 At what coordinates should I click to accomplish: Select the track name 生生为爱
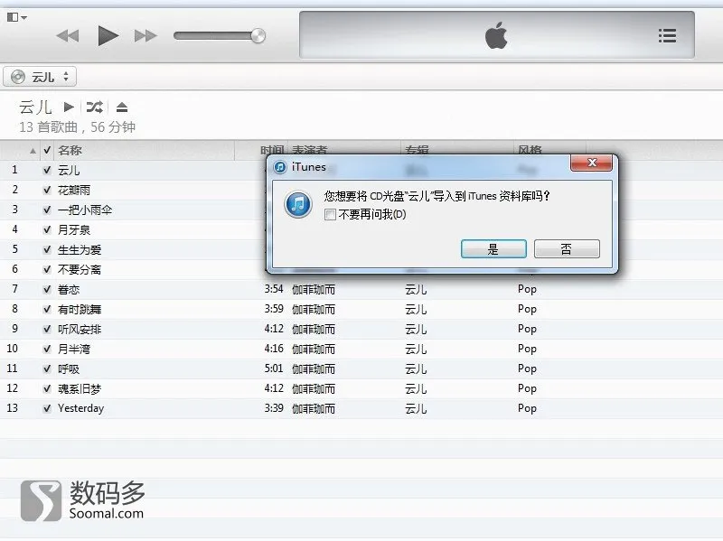point(80,250)
